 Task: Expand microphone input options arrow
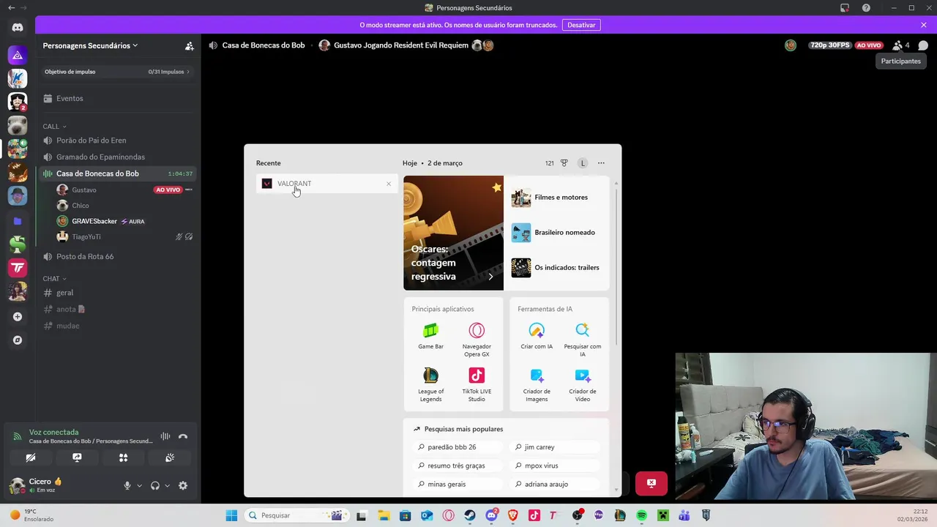[x=139, y=486]
